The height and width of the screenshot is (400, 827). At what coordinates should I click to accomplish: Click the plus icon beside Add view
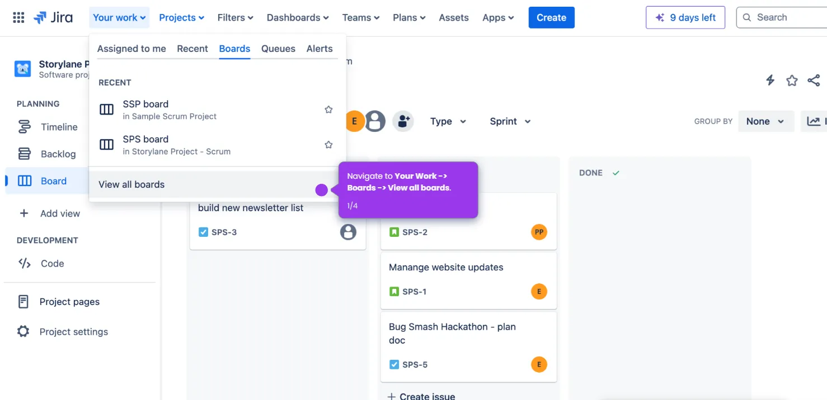(24, 213)
